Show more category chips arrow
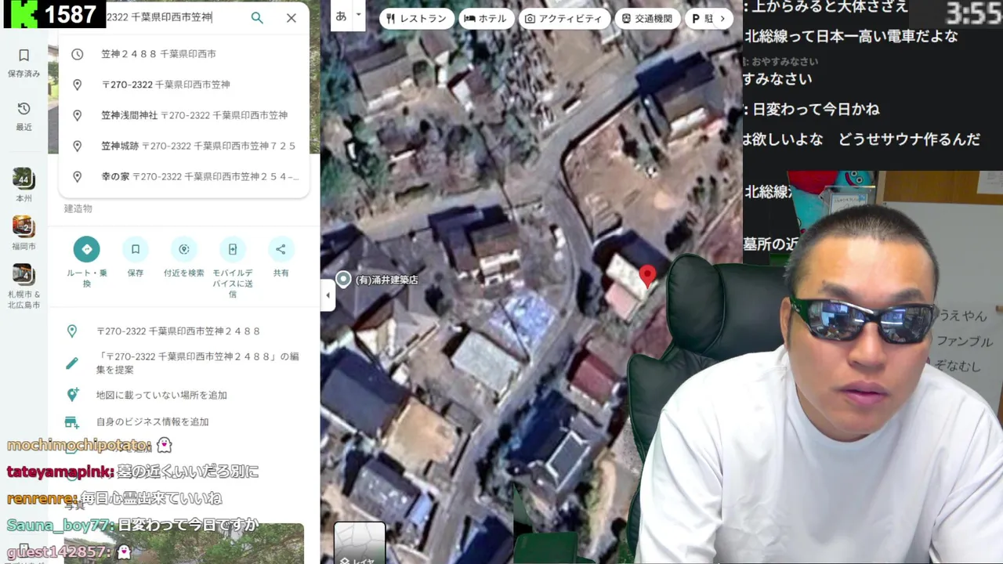This screenshot has height=564, width=1003. (x=722, y=19)
